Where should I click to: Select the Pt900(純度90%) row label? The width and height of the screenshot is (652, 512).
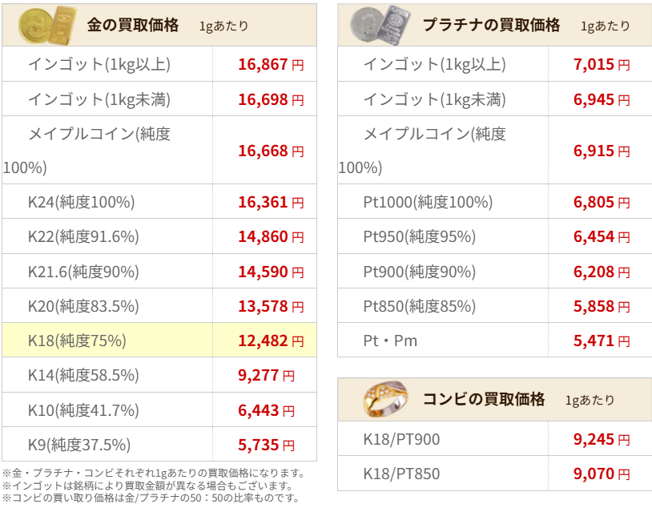pos(419,272)
